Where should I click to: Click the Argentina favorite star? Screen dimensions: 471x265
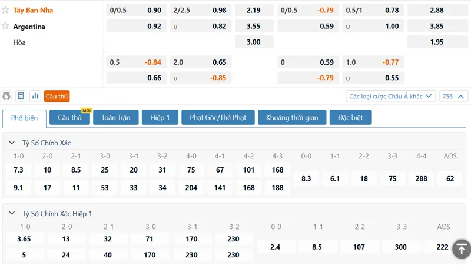click(5, 26)
